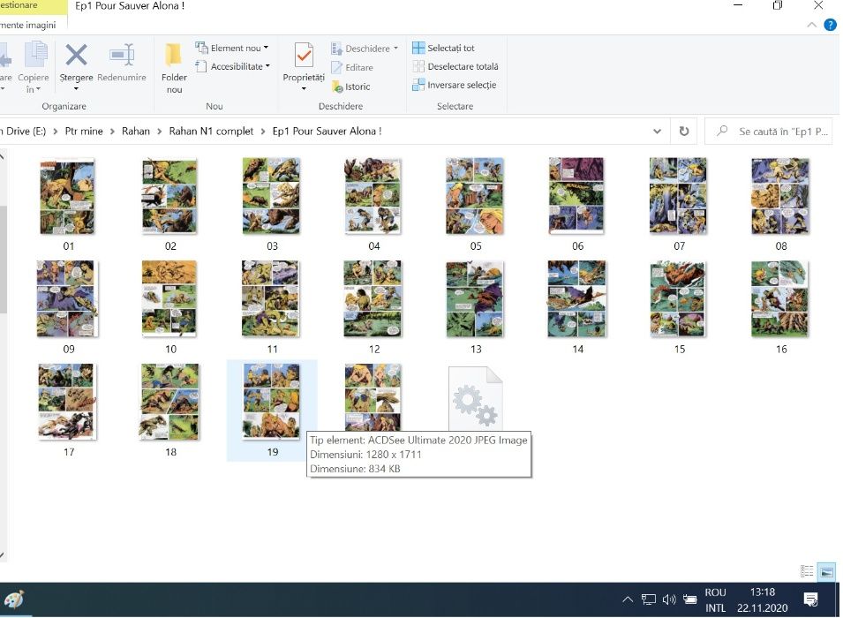Switch to details list view
The height and width of the screenshot is (618, 843).
click(807, 571)
